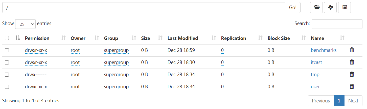Screen dimensions: 367x109
Task: Delete the benchmarks directory with trash icon
Action: click(352, 50)
